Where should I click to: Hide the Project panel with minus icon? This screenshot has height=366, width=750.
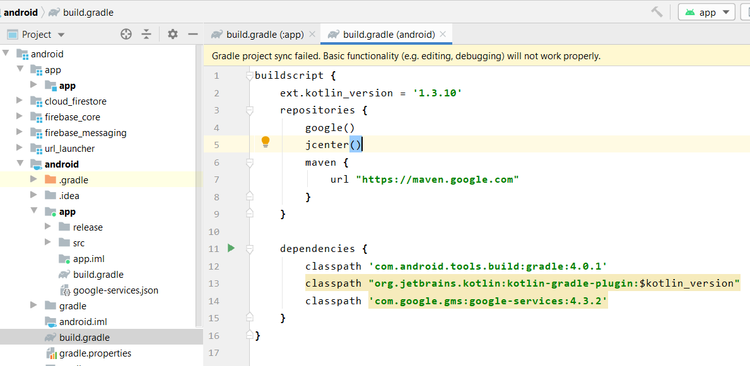[193, 35]
